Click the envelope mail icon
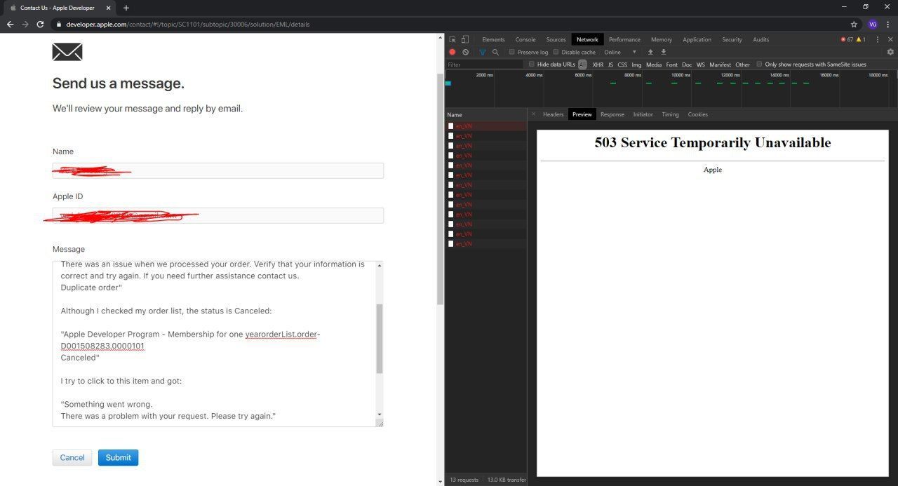The width and height of the screenshot is (898, 486). click(67, 52)
